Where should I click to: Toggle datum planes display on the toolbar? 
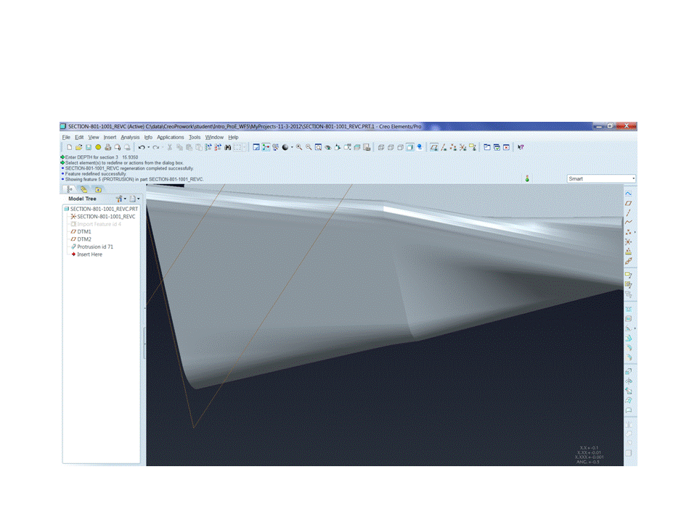(433, 147)
